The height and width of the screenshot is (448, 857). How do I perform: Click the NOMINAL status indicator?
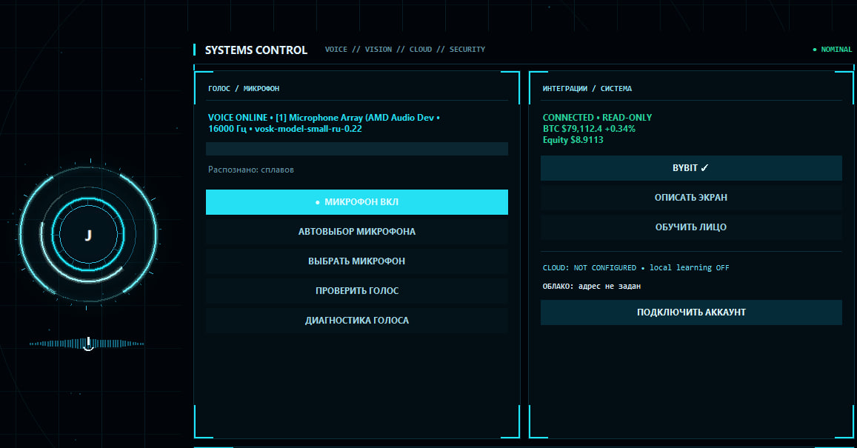(x=833, y=49)
